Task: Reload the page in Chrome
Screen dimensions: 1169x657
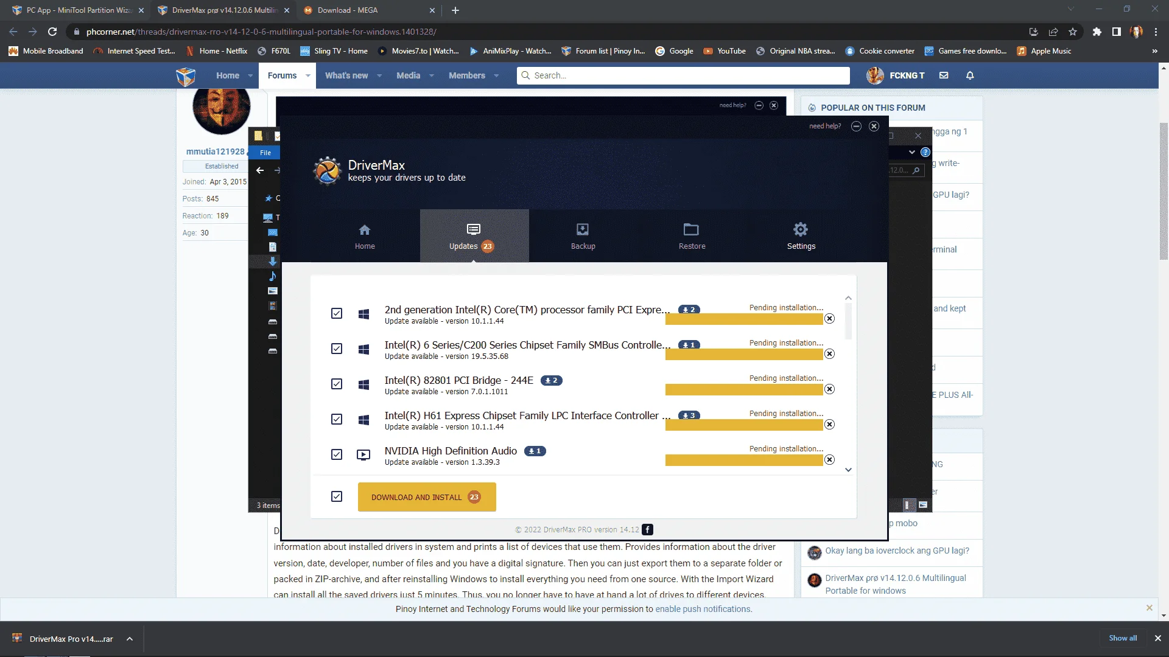Action: point(52,32)
